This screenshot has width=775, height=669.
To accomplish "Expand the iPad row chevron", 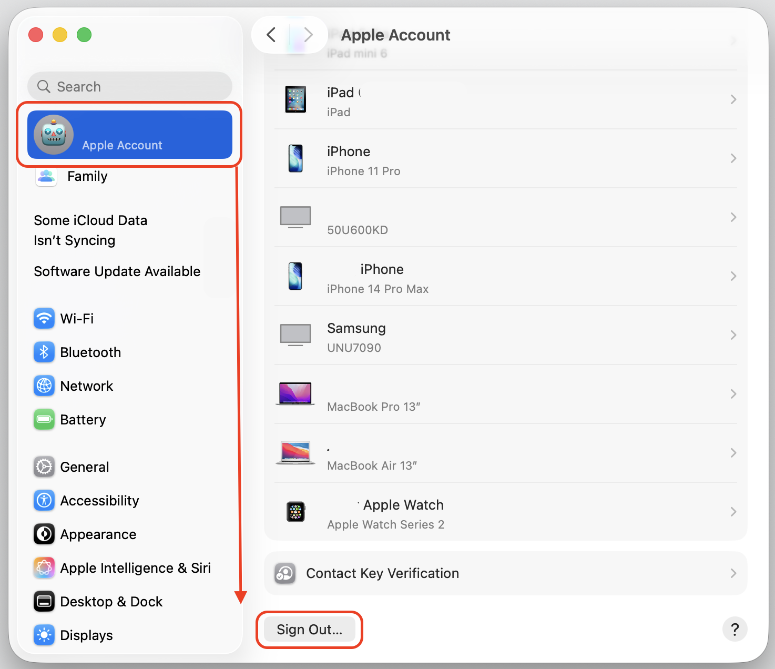I will (x=733, y=99).
